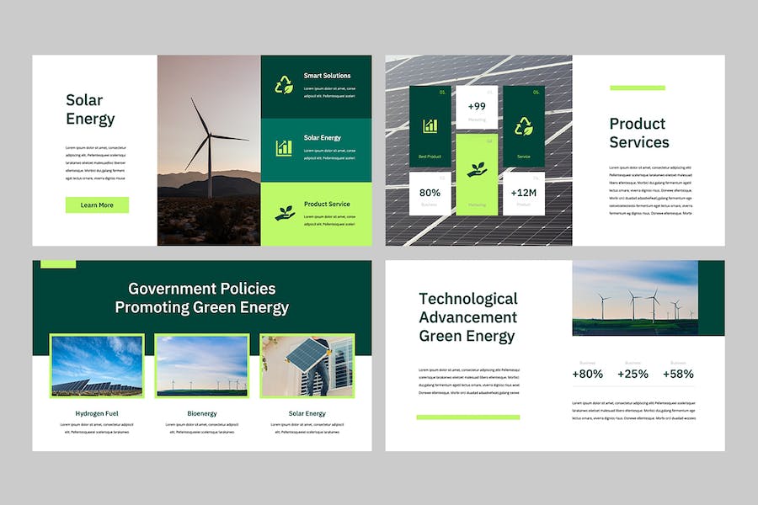
Task: Click the wind turbines field photo
Action: (x=635, y=298)
